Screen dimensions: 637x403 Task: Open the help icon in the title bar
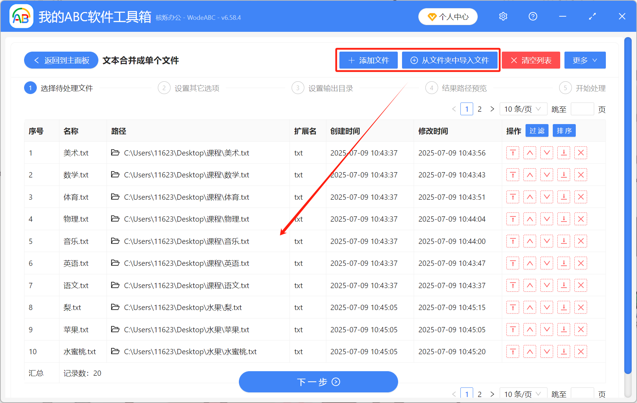533,16
